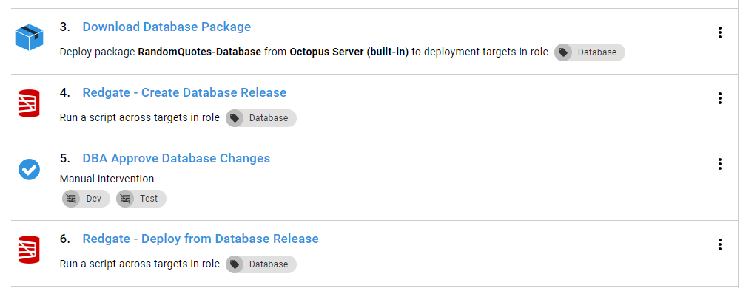
Task: Open overflow menu for Download Database Package
Action: tap(720, 32)
